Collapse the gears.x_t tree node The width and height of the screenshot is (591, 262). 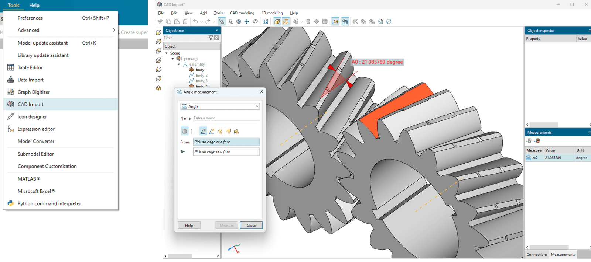(172, 59)
